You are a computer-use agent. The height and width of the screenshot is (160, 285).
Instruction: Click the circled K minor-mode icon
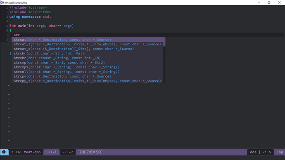[97, 152]
